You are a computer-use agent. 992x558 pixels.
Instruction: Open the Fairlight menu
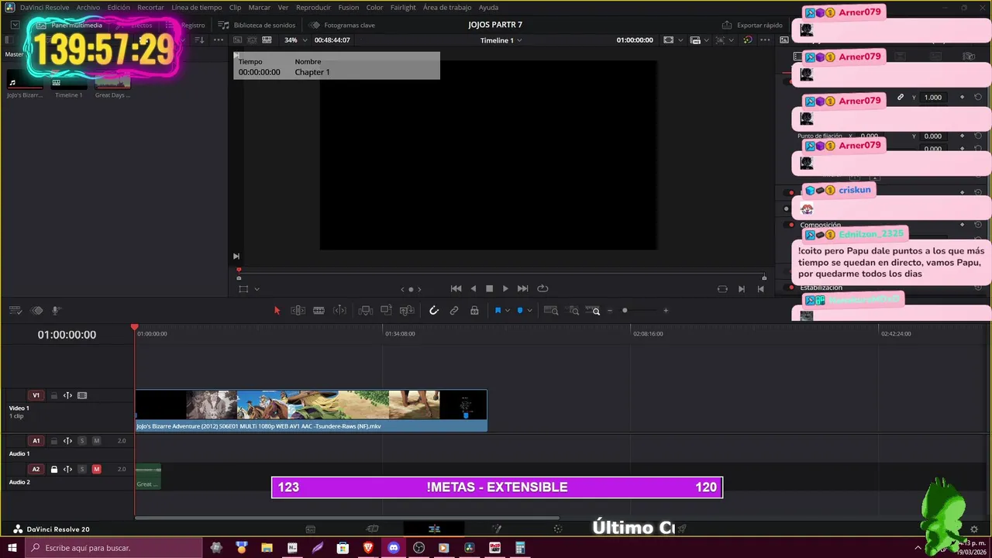(403, 7)
